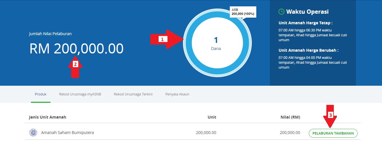Open the Rekod Urusniaga Terkini tab

click(x=133, y=94)
